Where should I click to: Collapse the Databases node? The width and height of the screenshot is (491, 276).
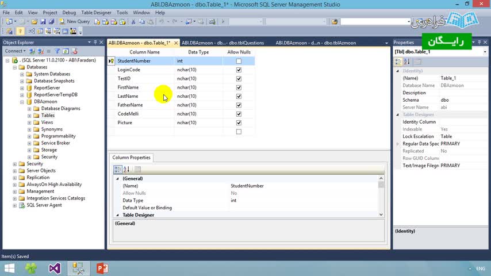click(15, 67)
